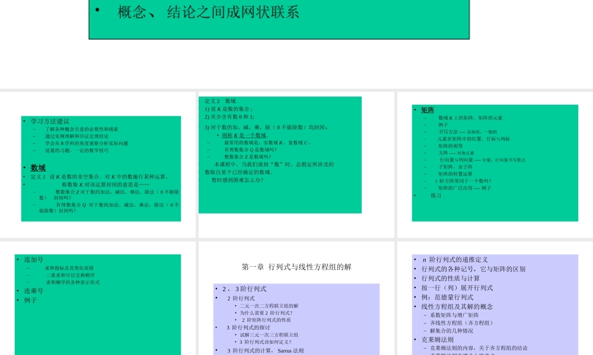The height and width of the screenshot is (355, 593).
Task: Select the 线性方程组及其解的概念 bullet
Action: pos(457,306)
